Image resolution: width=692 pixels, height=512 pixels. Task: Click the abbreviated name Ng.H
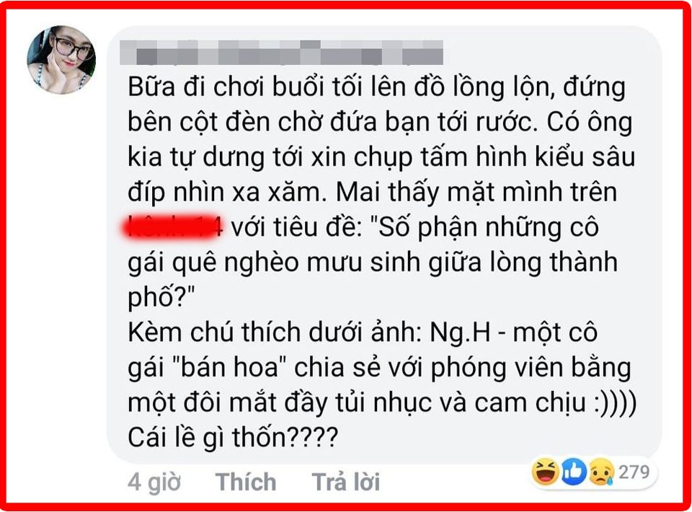[461, 334]
